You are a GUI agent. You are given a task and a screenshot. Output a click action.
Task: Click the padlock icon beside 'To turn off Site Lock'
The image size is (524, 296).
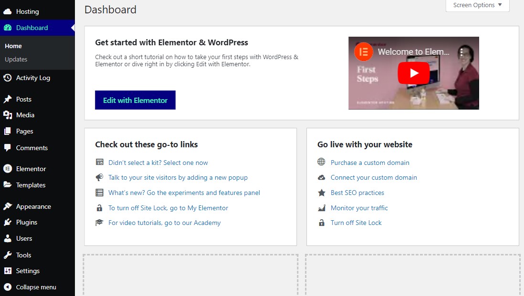tap(99, 208)
